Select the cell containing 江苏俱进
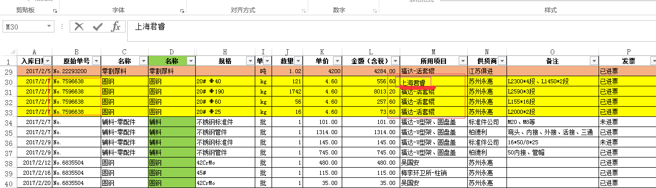The image size is (656, 188). coord(487,71)
